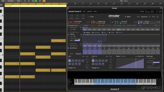Switch to the Play page

138,17
